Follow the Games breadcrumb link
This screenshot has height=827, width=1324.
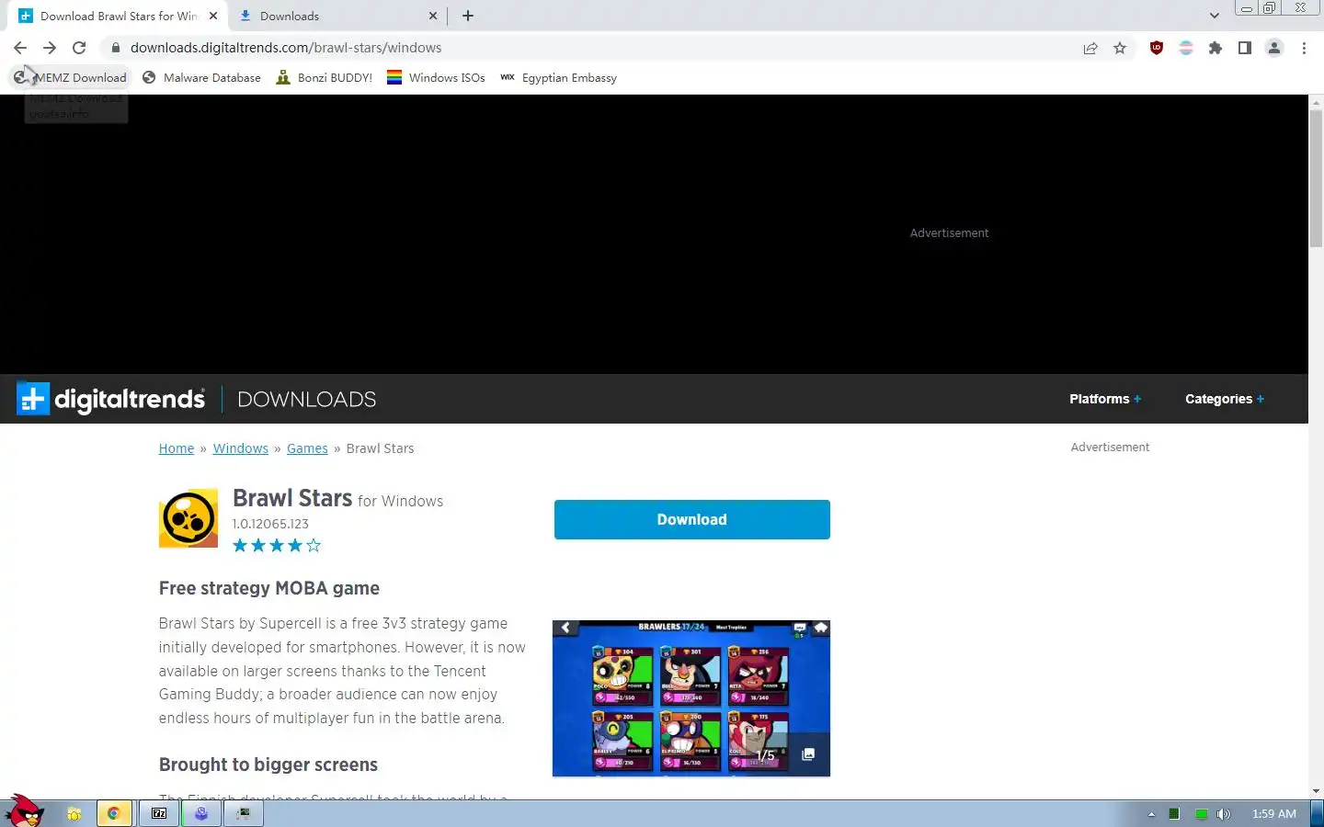point(307,448)
